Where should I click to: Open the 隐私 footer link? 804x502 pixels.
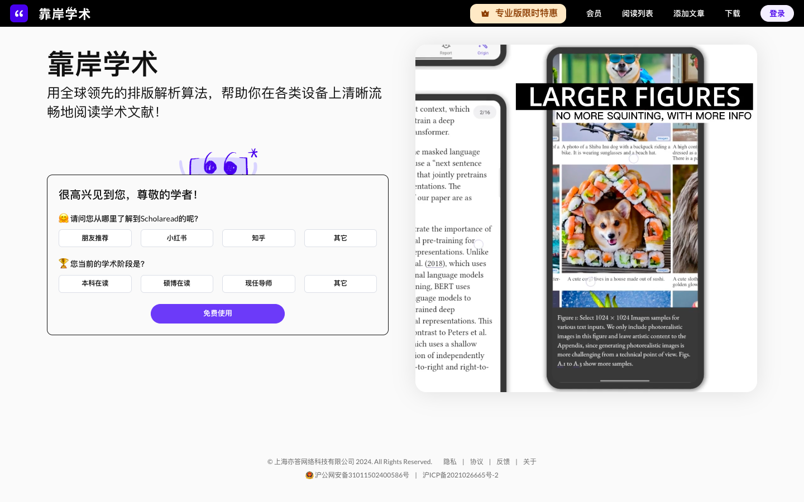[x=450, y=462]
